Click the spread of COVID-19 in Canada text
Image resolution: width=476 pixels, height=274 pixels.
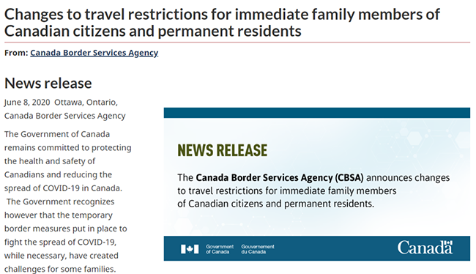point(63,188)
